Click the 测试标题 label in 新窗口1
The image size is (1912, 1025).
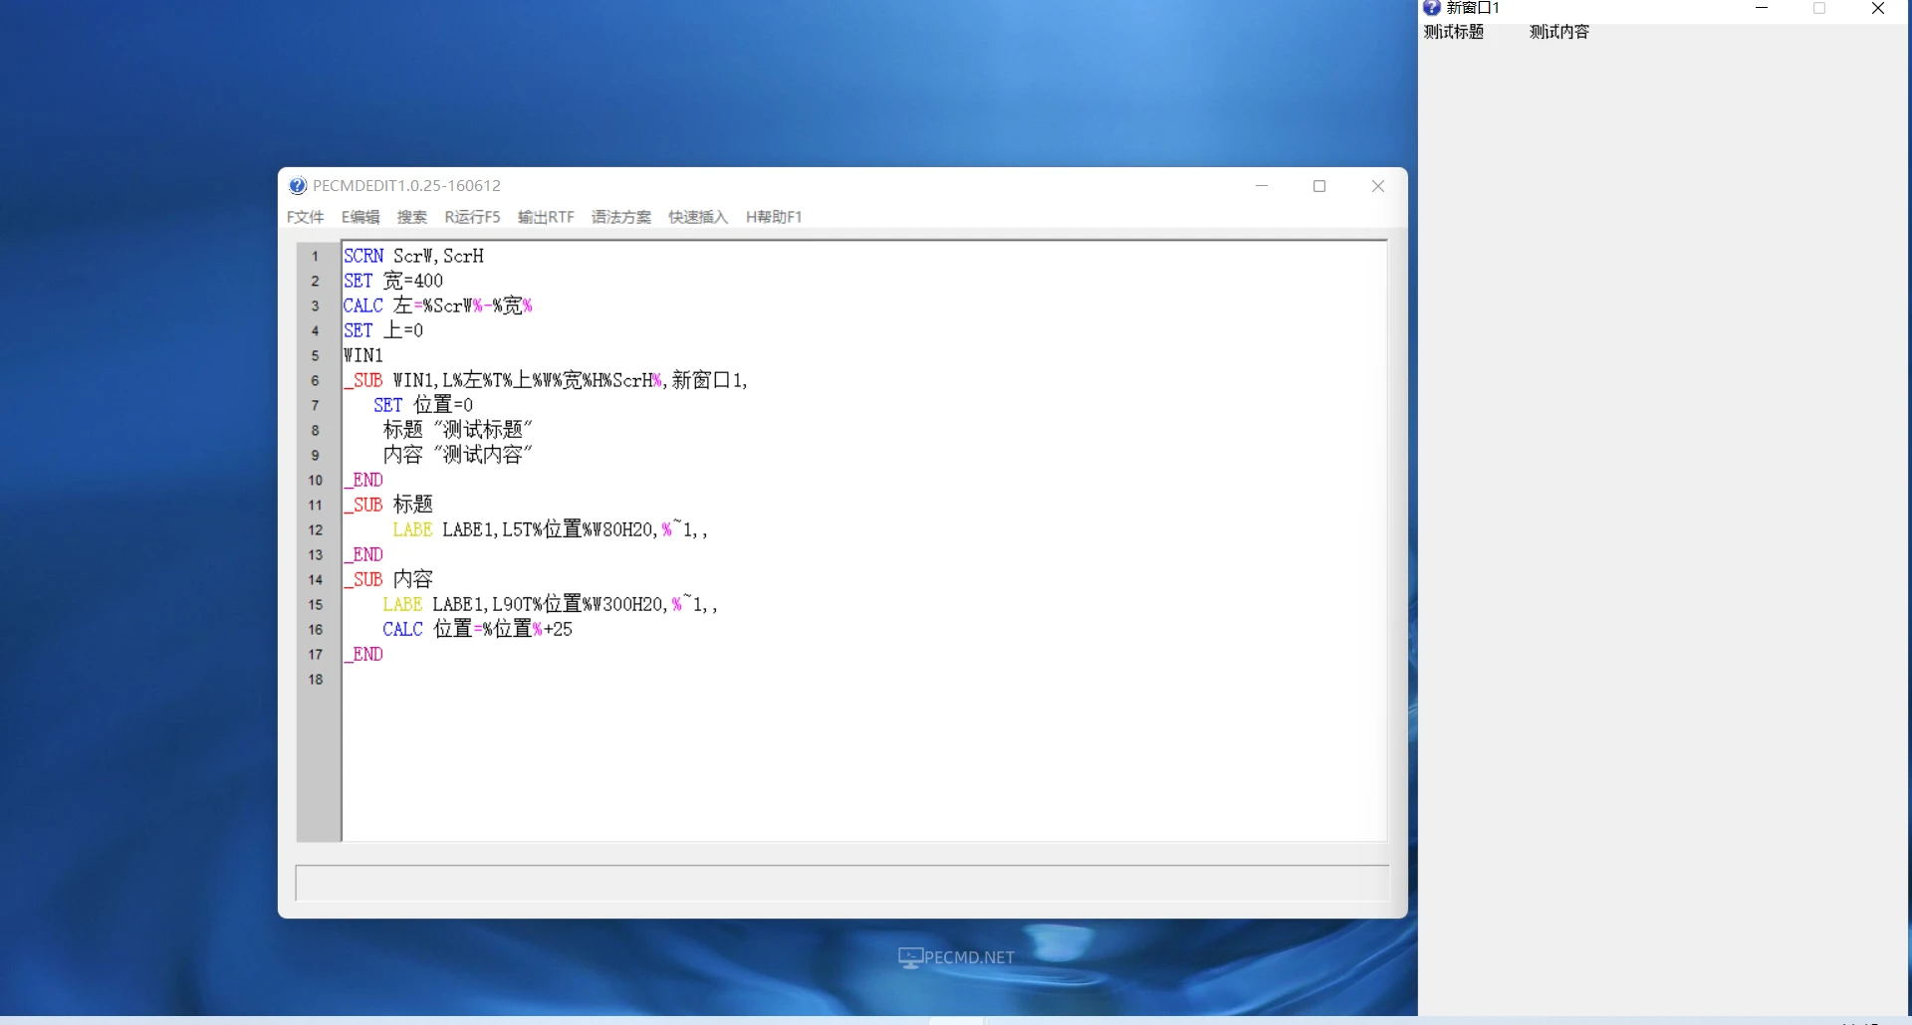click(1454, 32)
